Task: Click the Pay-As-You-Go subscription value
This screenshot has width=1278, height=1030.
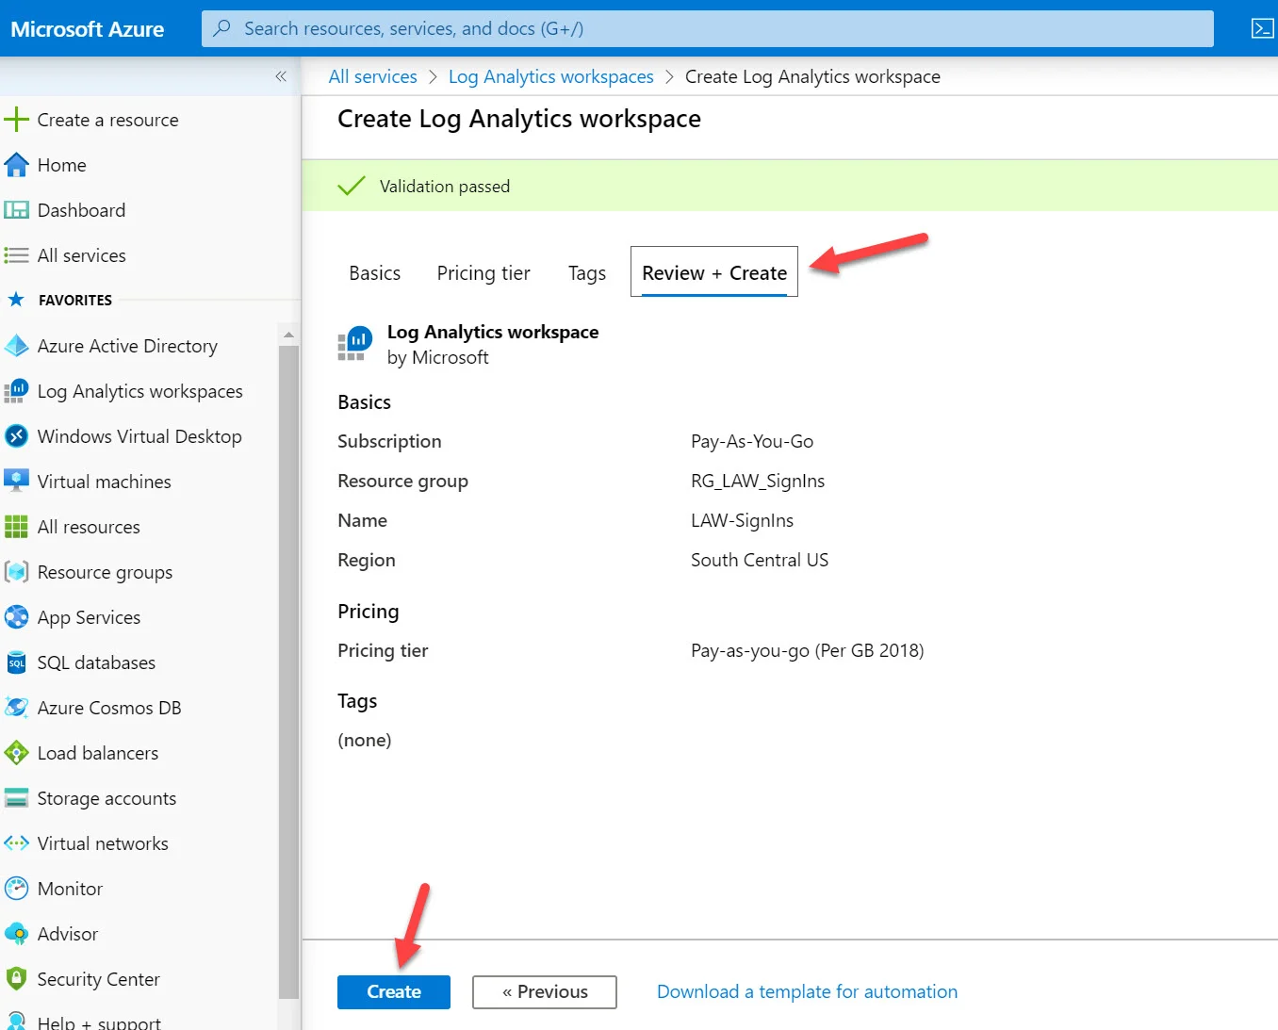Action: pyautogui.click(x=752, y=441)
